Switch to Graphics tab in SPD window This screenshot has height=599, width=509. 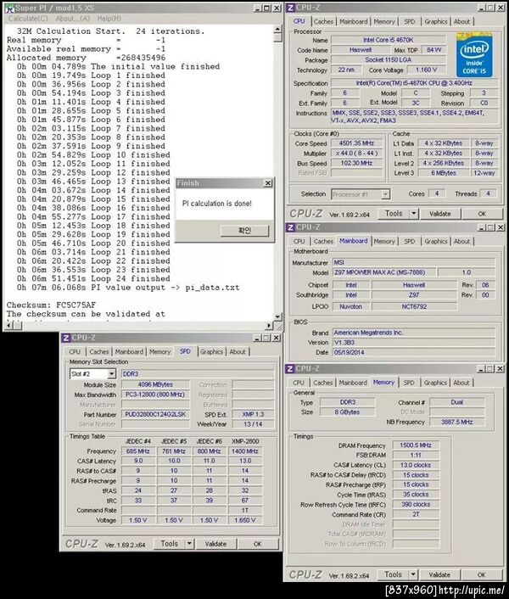tap(211, 352)
